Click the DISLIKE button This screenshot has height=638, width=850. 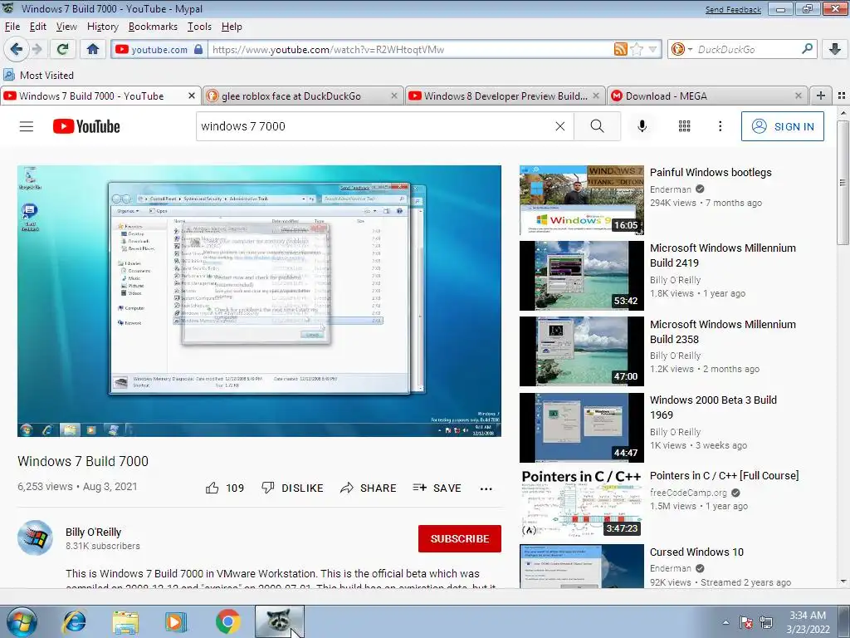tap(292, 488)
